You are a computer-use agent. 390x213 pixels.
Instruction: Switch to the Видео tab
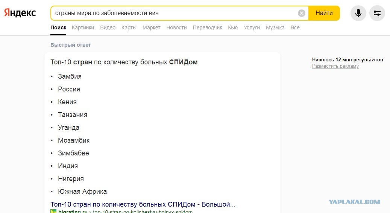click(108, 27)
